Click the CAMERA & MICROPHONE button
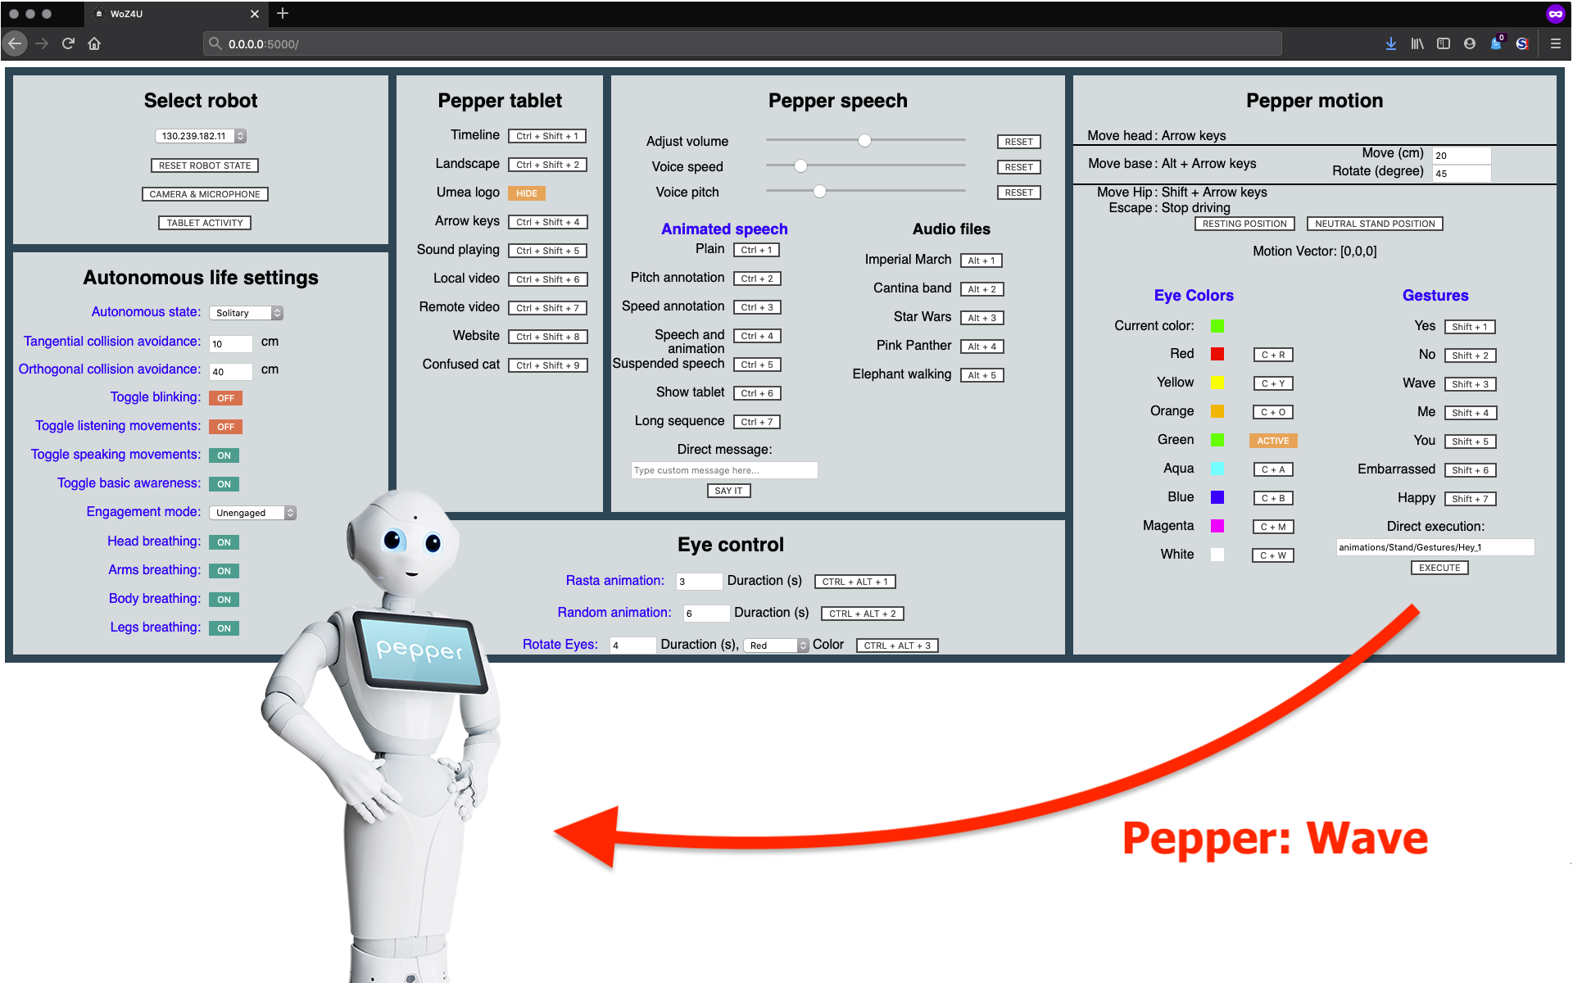This screenshot has width=1573, height=983. [x=204, y=195]
